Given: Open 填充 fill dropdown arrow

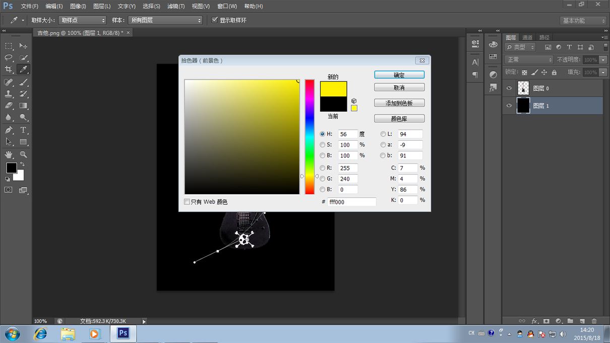Looking at the screenshot, I should (x=603, y=72).
